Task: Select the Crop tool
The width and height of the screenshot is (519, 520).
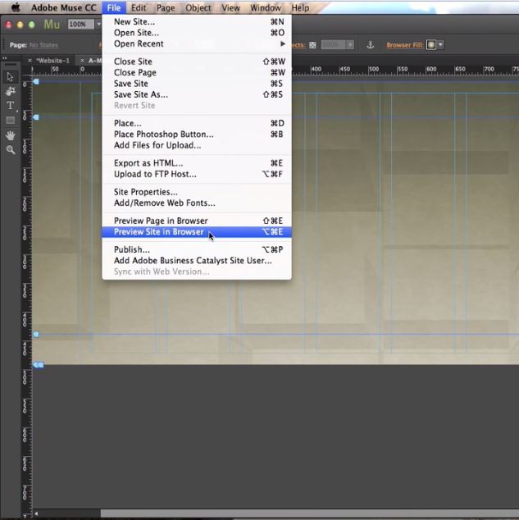Action: [11, 91]
